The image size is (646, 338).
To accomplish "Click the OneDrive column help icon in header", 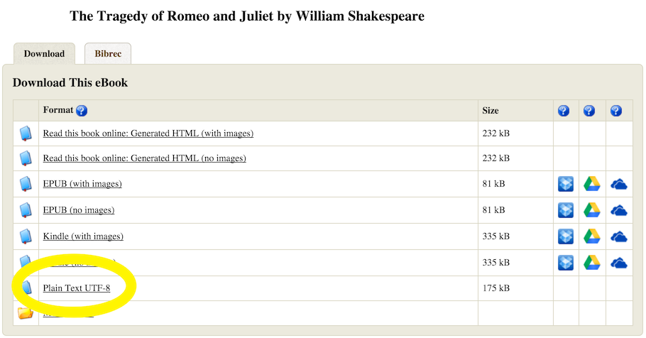I will point(616,111).
